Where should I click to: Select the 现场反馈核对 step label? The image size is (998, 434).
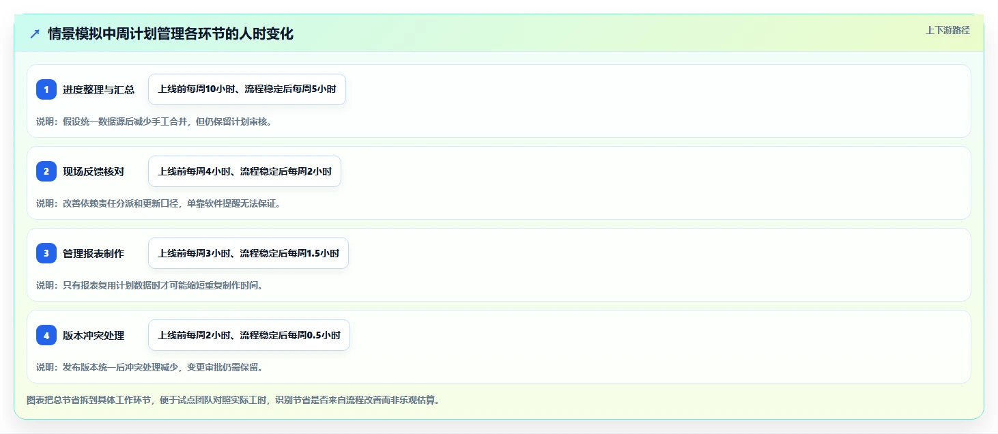(94, 171)
